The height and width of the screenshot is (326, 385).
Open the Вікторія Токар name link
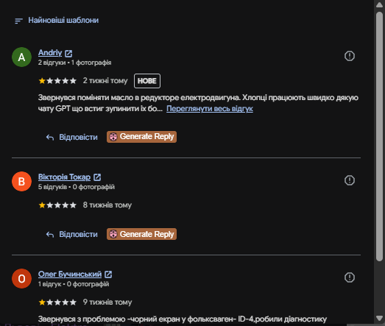[64, 177]
